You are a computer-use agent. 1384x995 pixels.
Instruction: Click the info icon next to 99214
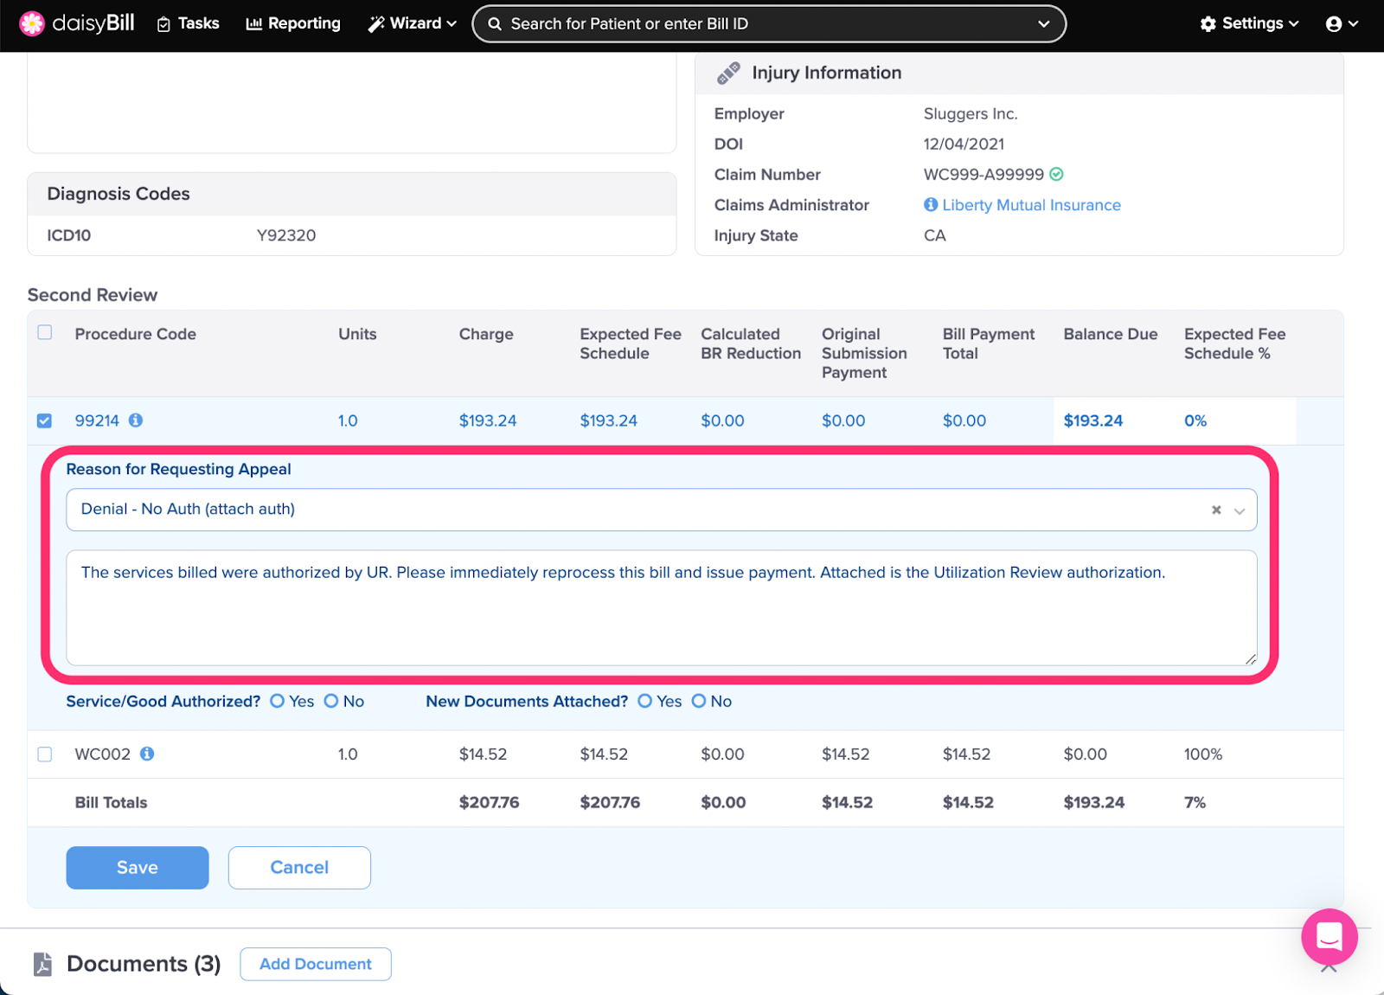pyautogui.click(x=136, y=420)
